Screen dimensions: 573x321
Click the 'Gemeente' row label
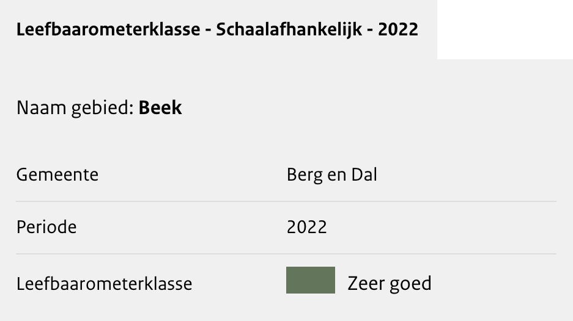(x=57, y=175)
